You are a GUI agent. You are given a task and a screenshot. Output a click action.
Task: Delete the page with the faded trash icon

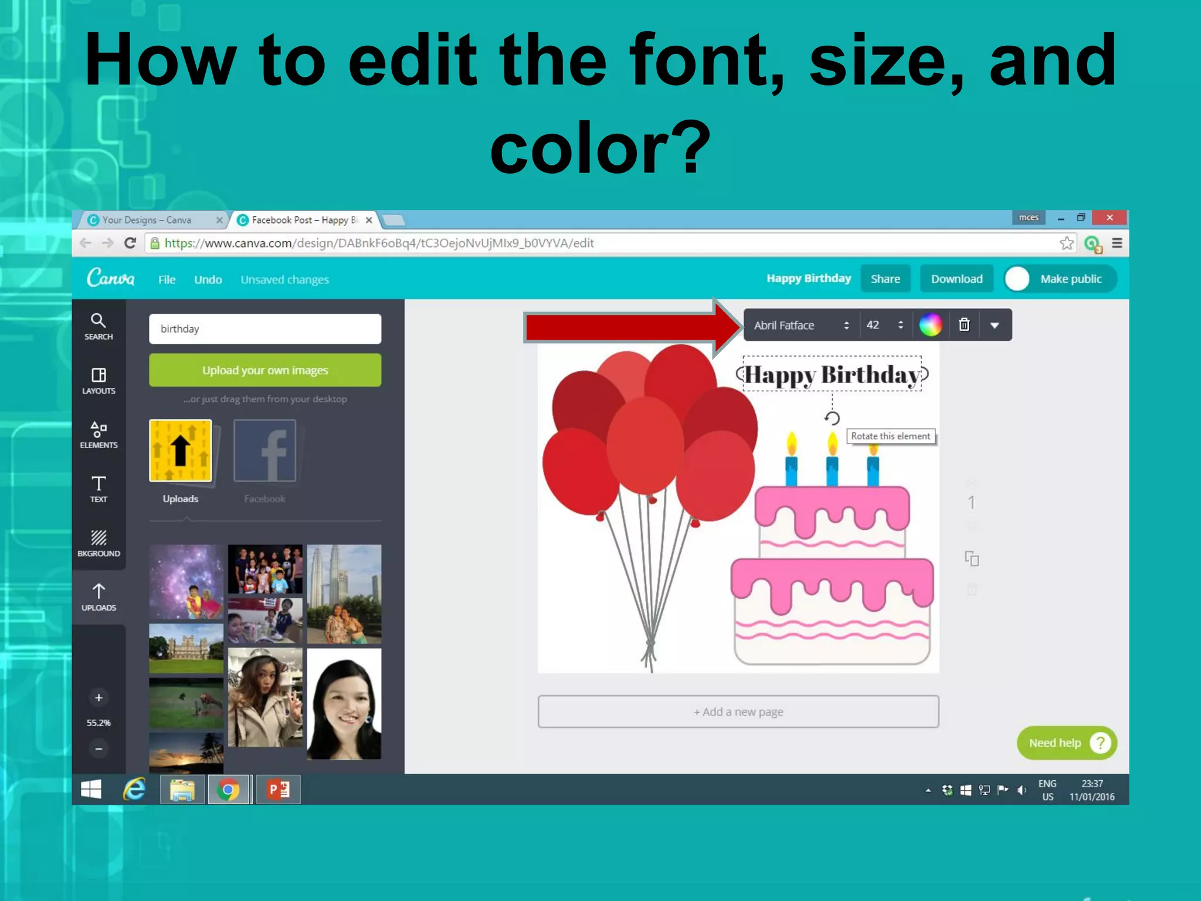[972, 589]
